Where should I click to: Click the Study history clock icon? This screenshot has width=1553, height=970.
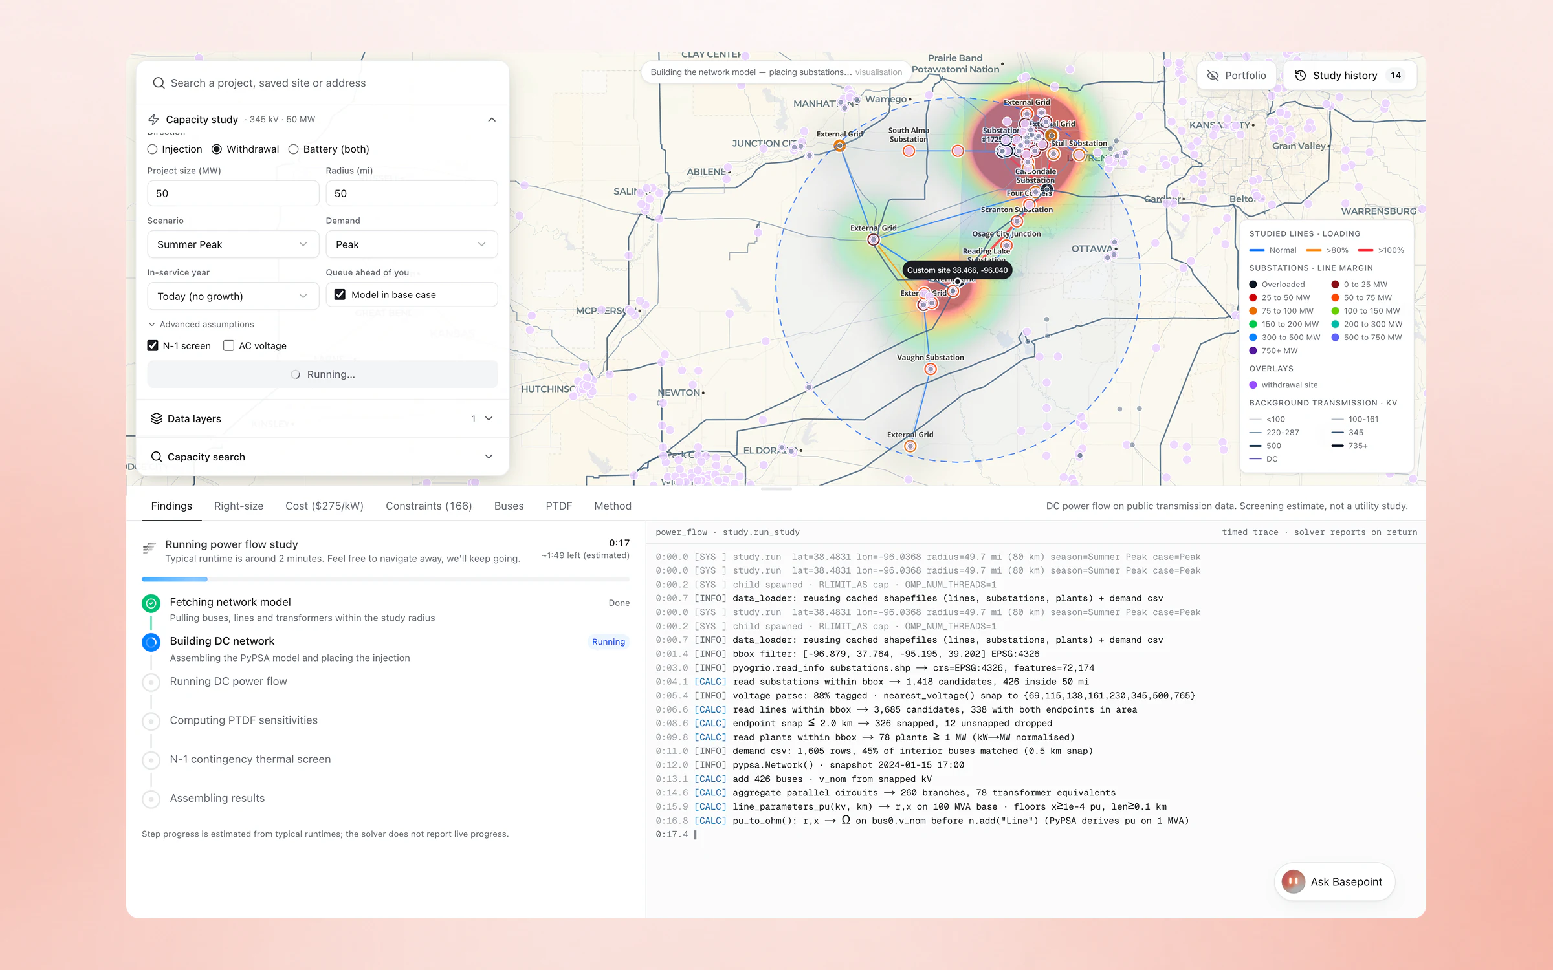coord(1300,76)
